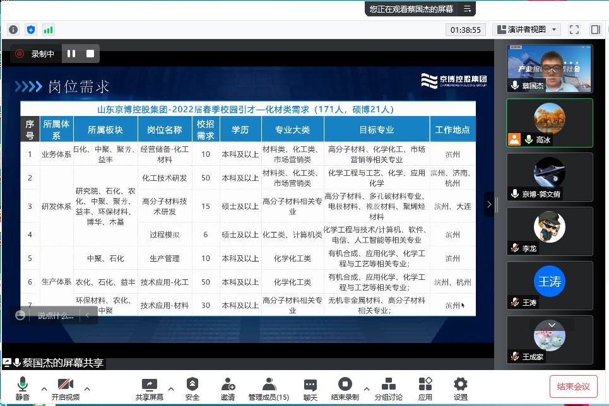Expand video options arrow next to 开启视频
The image size is (609, 406).
(87, 388)
